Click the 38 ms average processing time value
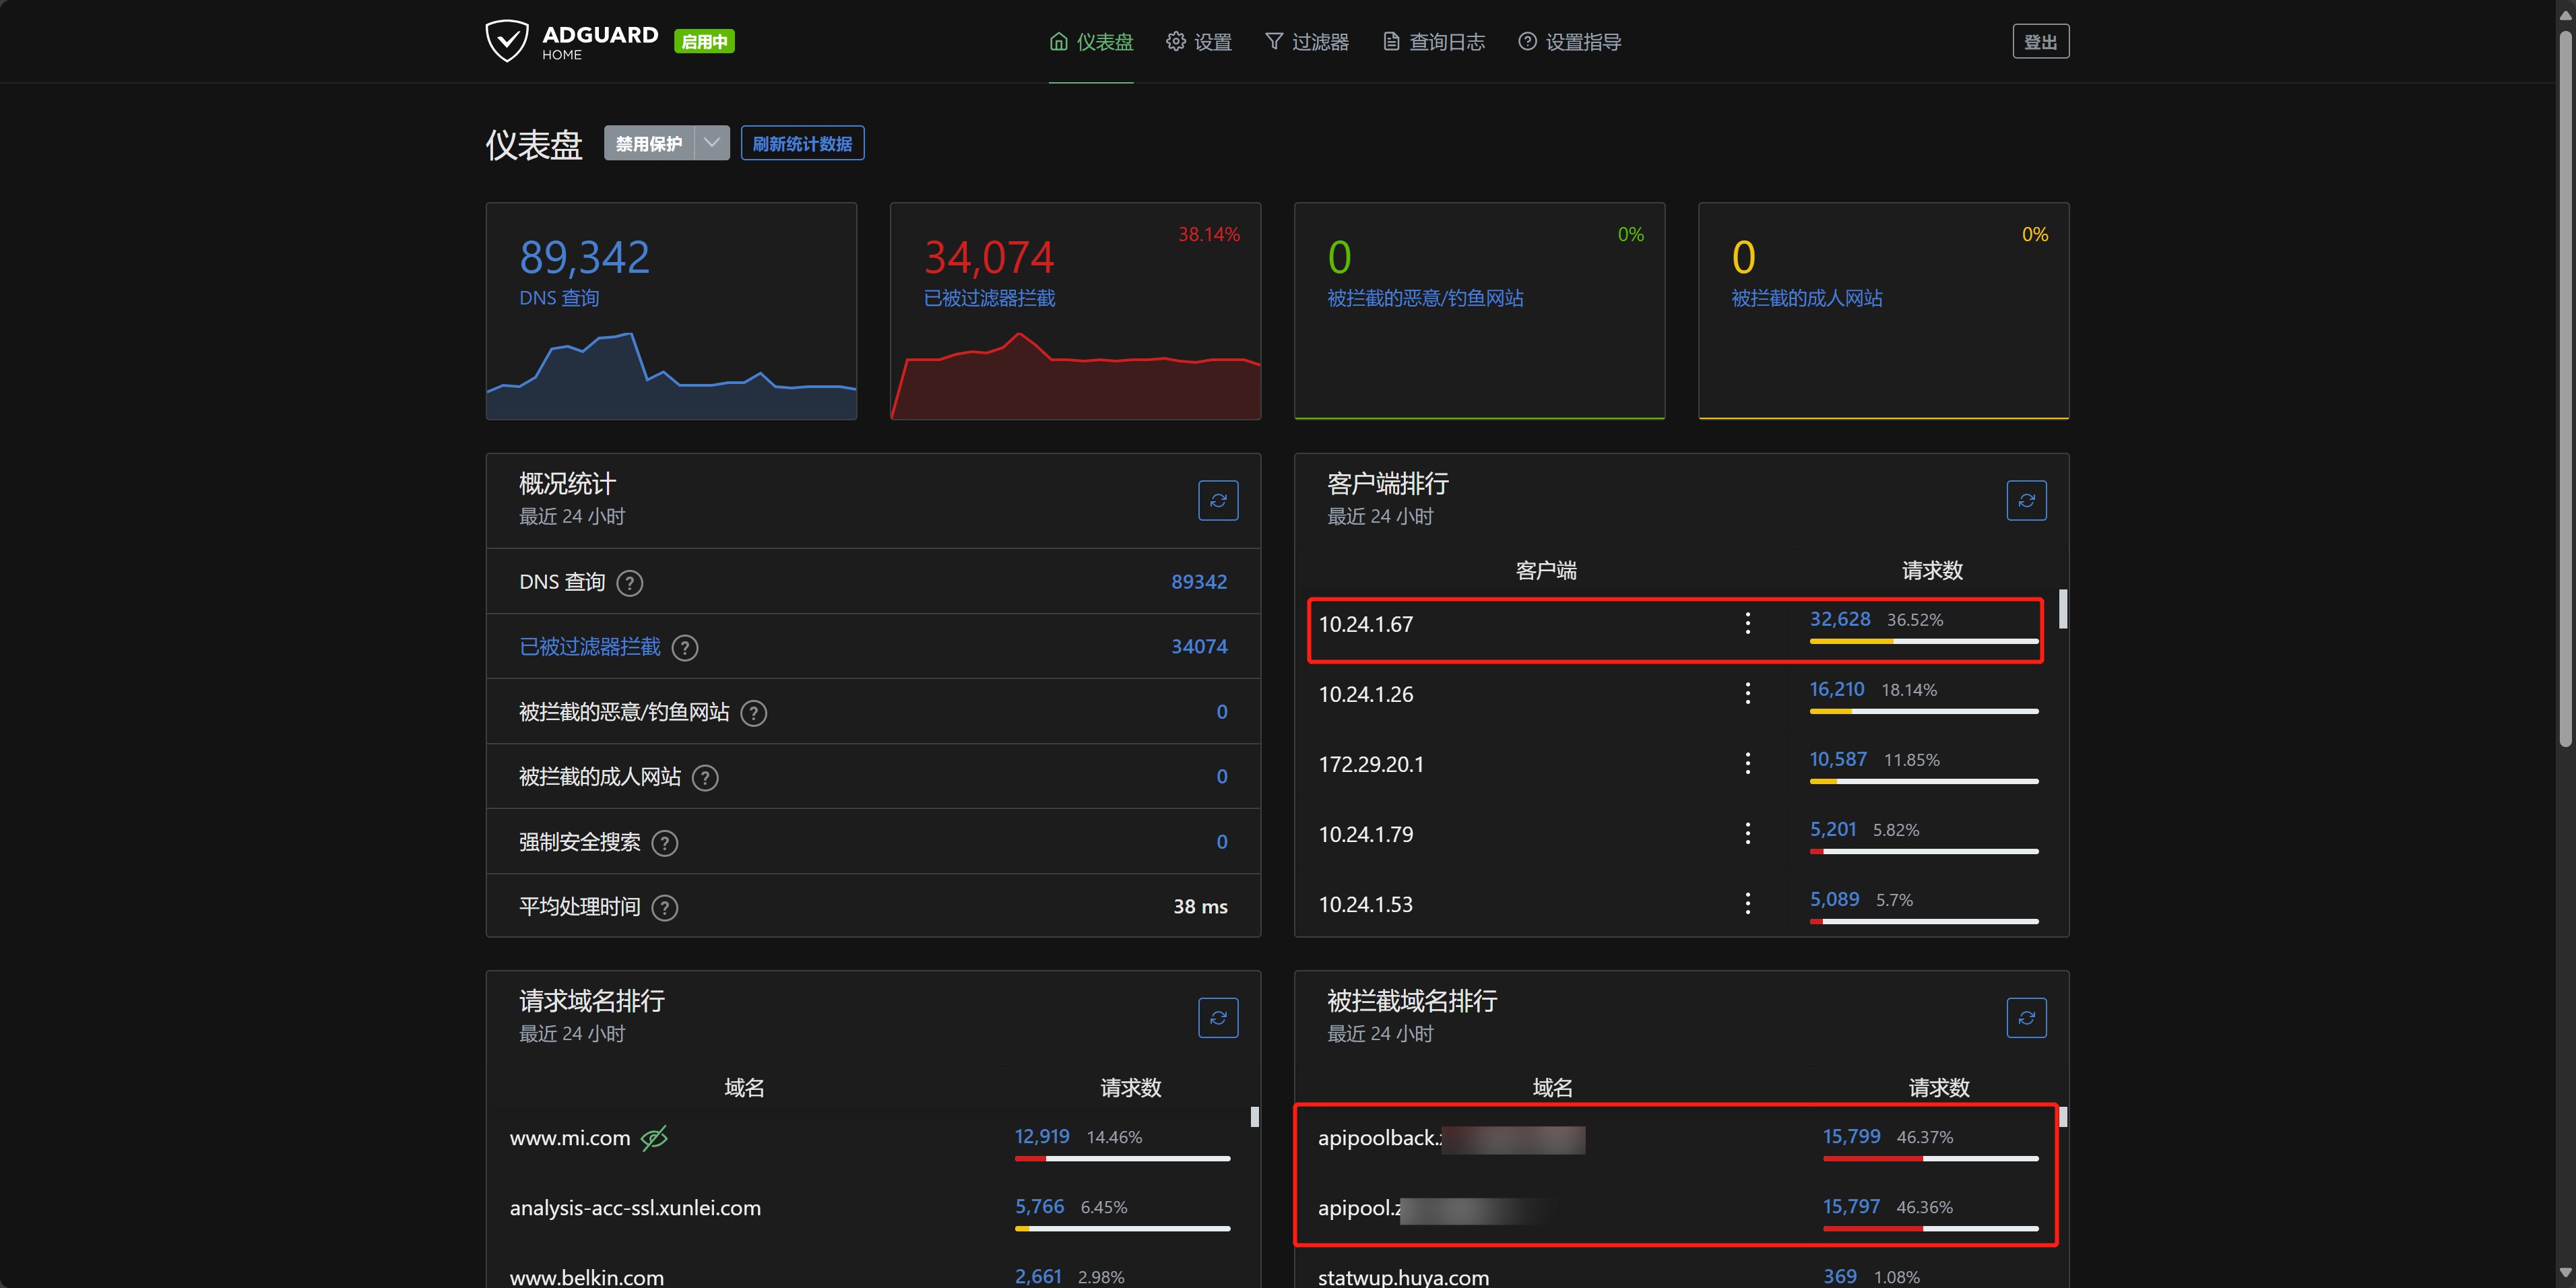This screenshot has width=2576, height=1288. point(1200,907)
